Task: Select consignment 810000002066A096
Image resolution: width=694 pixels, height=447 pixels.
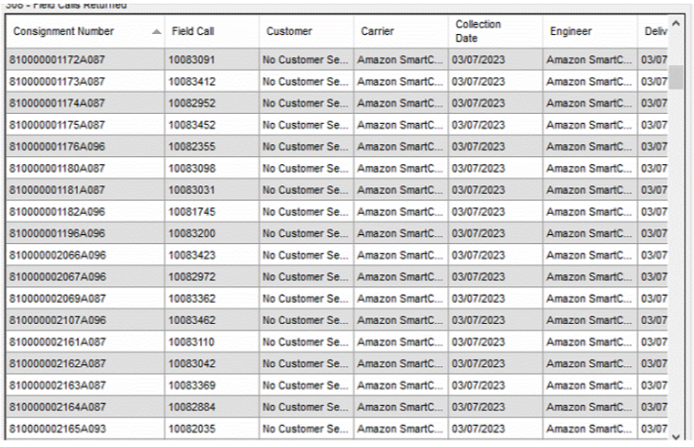Action: coord(57,254)
